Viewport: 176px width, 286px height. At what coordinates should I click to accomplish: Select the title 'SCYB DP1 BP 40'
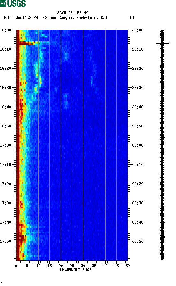coord(73,13)
